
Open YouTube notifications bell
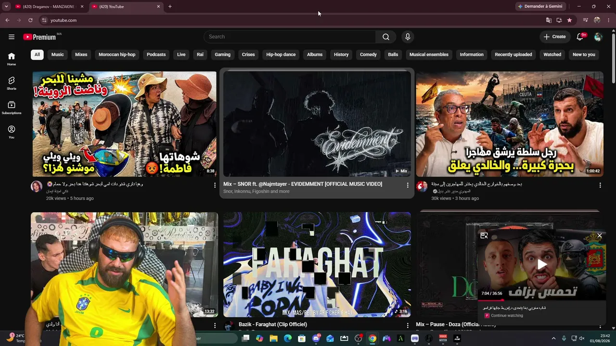[x=580, y=37]
